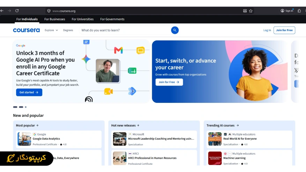
Task: Select the first carousel indicator dash
Action: point(15,107)
